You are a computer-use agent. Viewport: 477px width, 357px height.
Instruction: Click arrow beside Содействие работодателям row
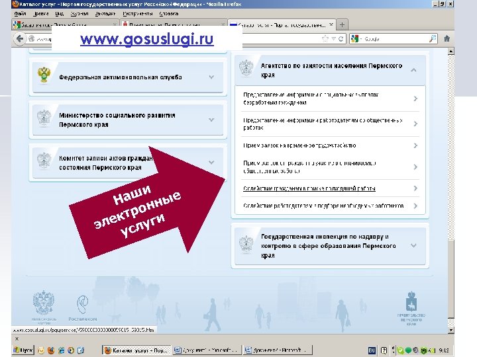tap(415, 206)
